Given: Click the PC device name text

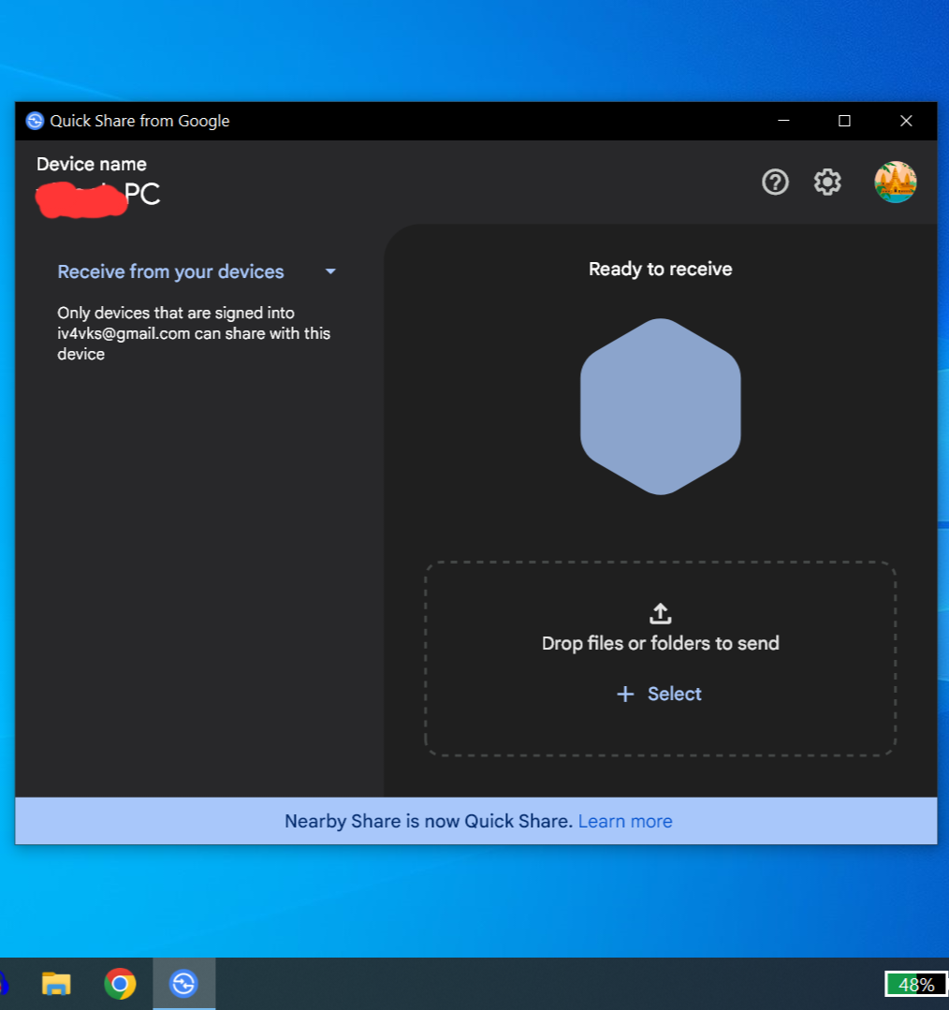Looking at the screenshot, I should 142,194.
